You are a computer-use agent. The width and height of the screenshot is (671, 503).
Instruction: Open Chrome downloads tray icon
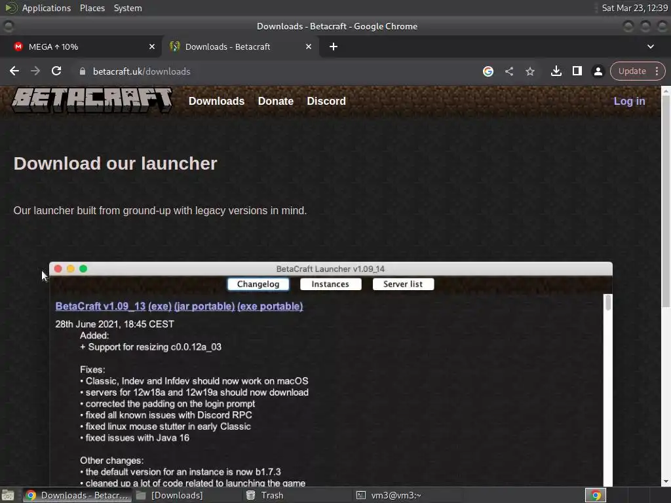[556, 71]
